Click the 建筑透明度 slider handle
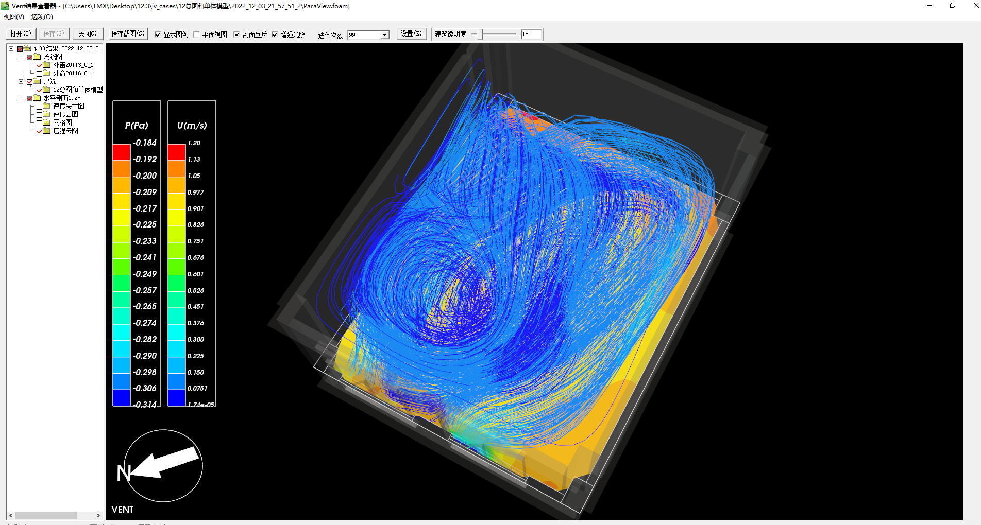 click(x=481, y=34)
